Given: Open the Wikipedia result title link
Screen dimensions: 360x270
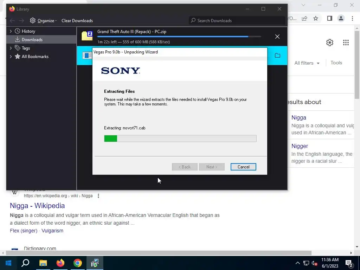Looking at the screenshot, I should 37,206.
